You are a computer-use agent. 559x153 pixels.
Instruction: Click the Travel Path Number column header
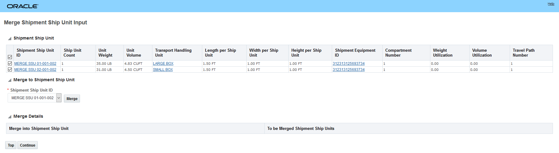point(523,53)
